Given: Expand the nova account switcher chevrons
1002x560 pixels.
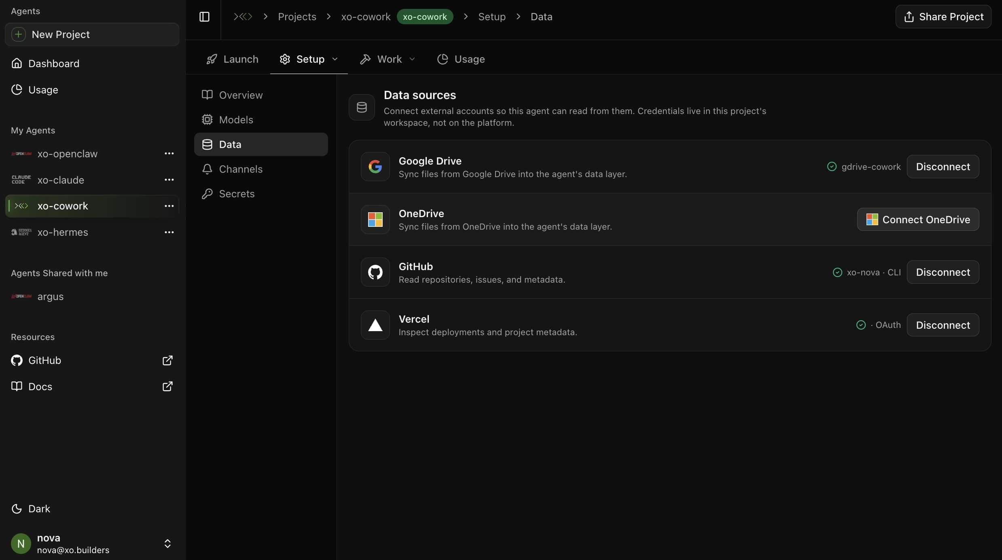Looking at the screenshot, I should [x=167, y=543].
